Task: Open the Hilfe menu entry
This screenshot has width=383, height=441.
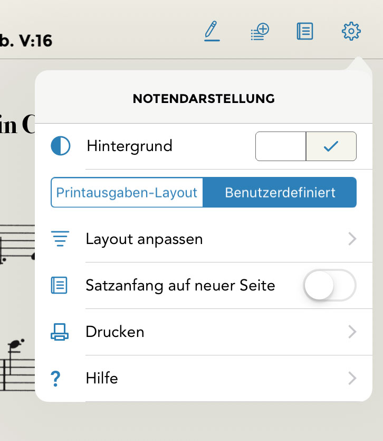Action: click(102, 379)
